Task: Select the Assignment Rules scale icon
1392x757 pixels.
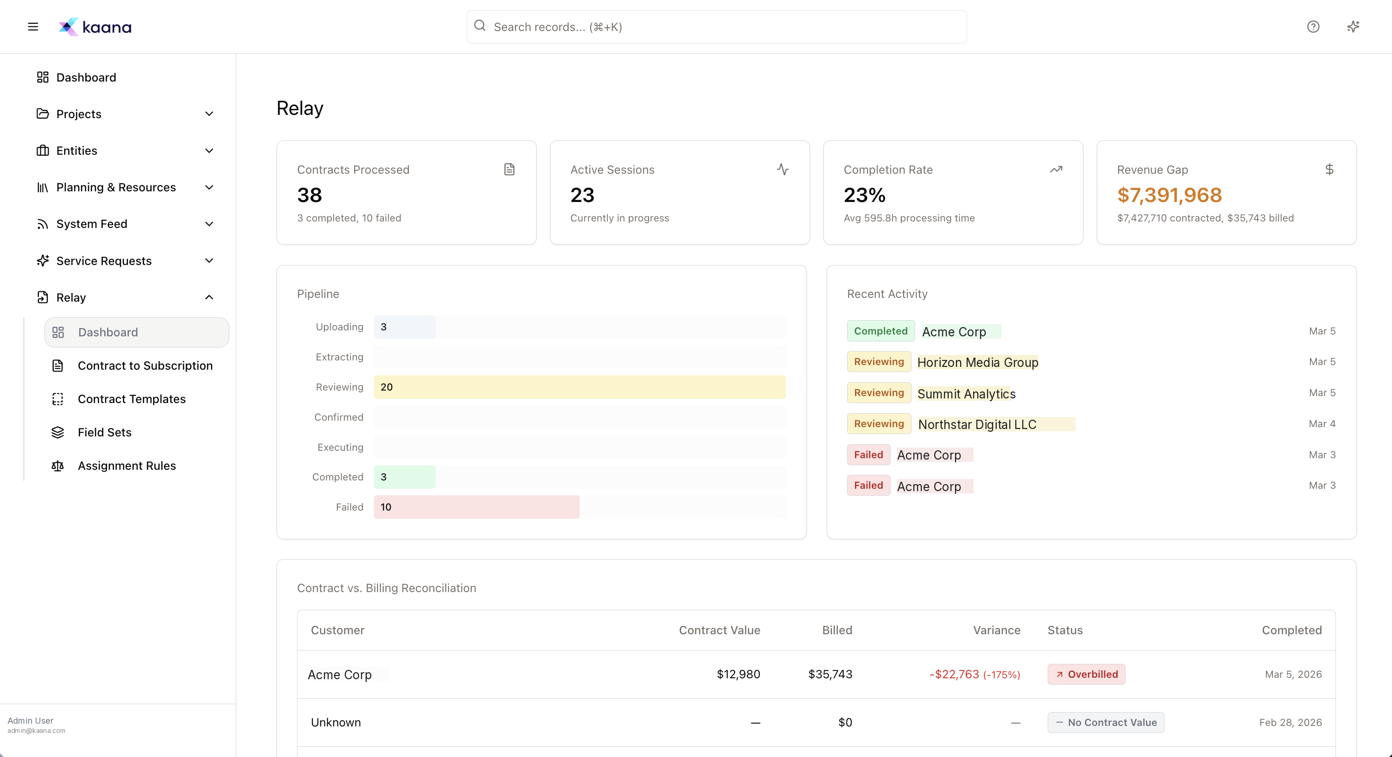Action: (x=57, y=465)
